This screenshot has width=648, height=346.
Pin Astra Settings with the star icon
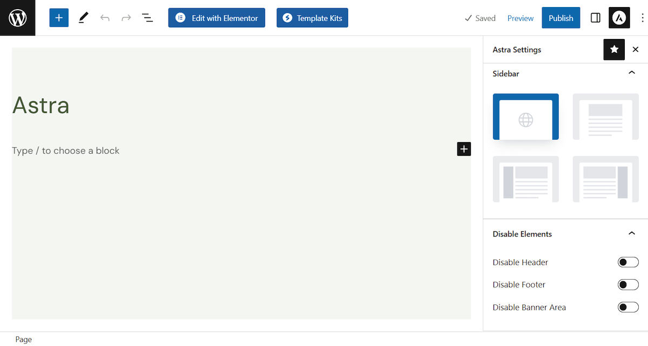click(614, 49)
